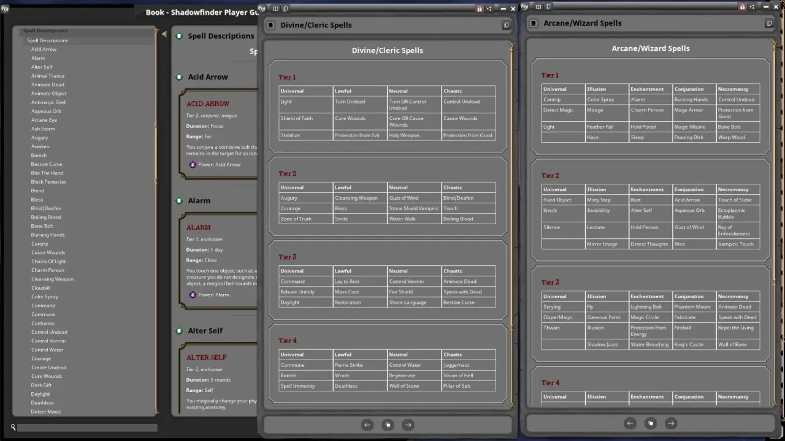Image resolution: width=785 pixels, height=441 pixels.
Task: Click Pillar of Salt in Divine Tier 4
Action: coord(458,386)
